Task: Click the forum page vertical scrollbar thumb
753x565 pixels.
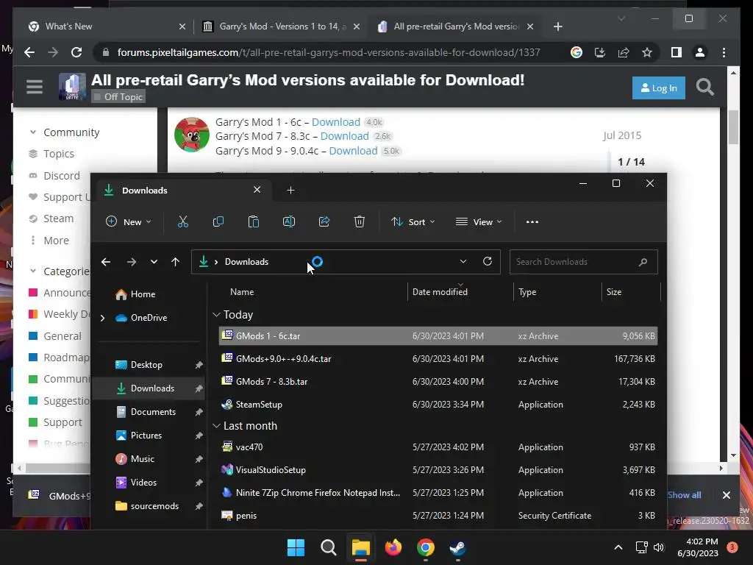Action: coord(733,127)
